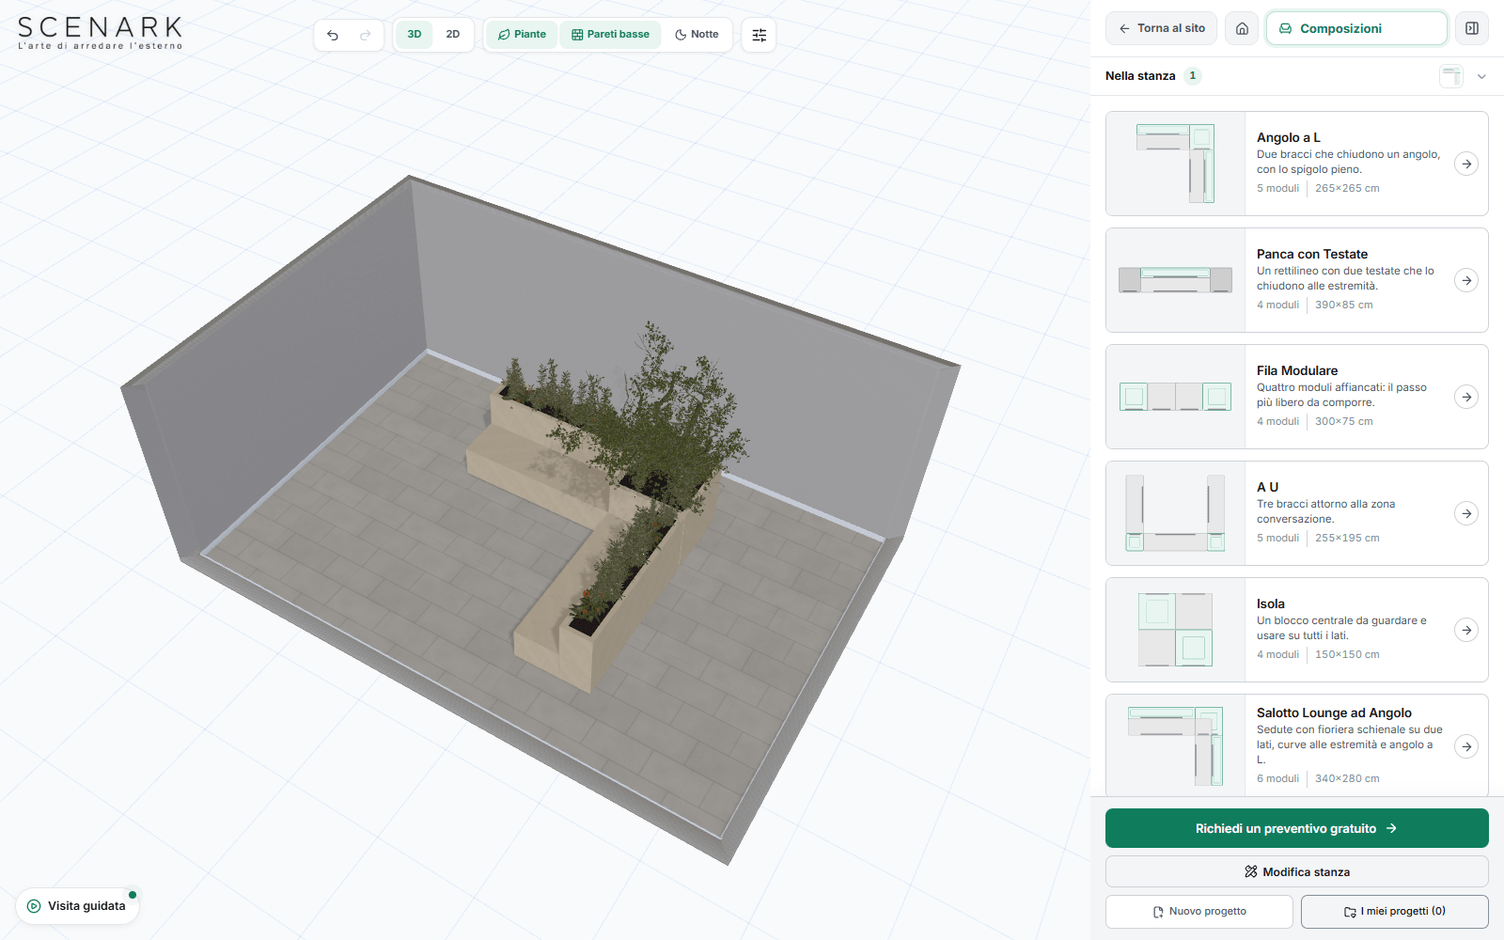Click the redo arrow icon
1504x940 pixels.
(x=365, y=35)
